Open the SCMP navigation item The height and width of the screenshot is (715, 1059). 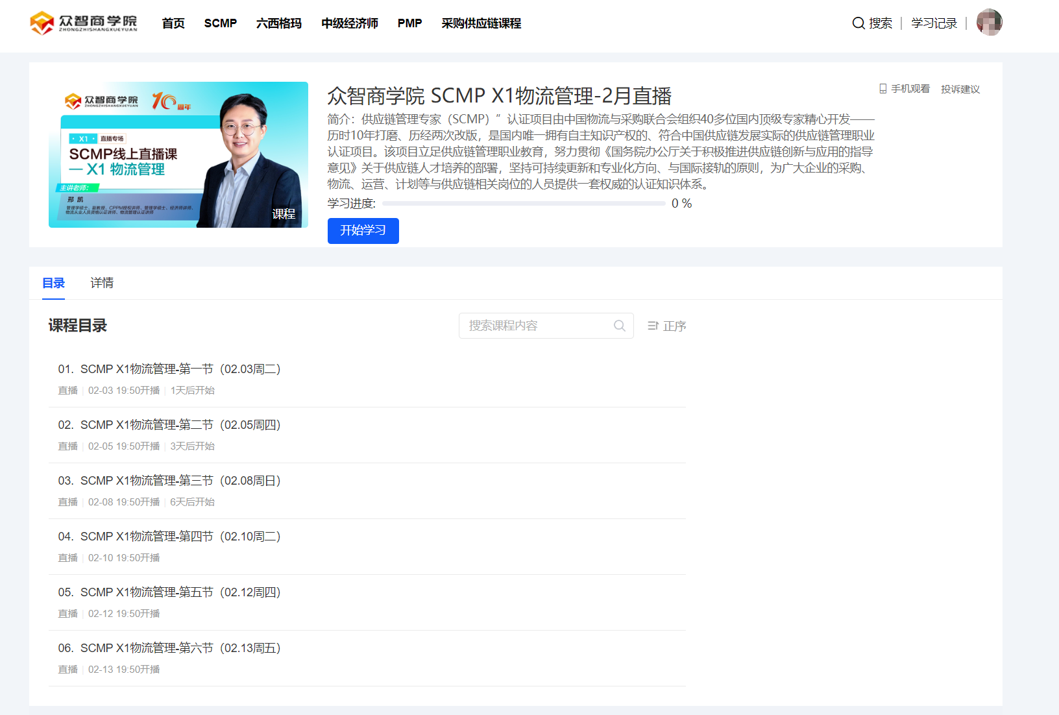221,23
